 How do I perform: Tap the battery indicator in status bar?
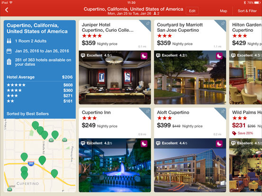(257, 3)
